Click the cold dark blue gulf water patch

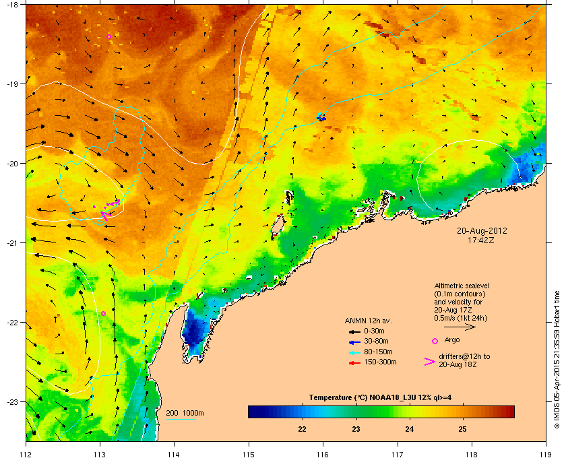click(195, 330)
